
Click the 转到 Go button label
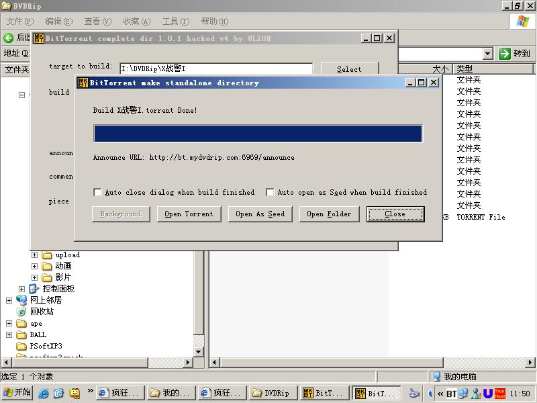point(522,54)
